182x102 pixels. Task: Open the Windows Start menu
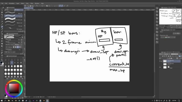coord(2,101)
